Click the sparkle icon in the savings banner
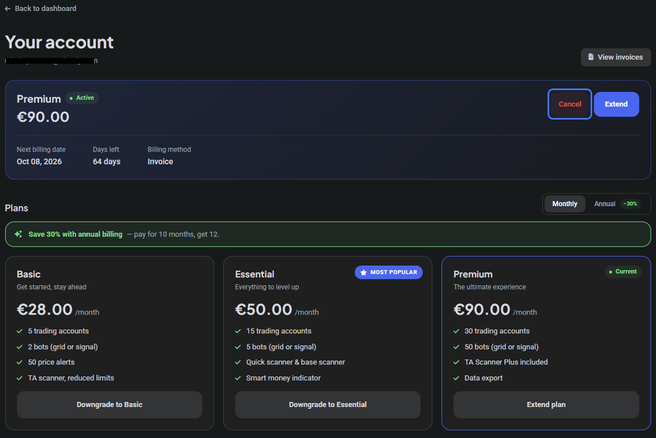Screen dimensions: 656x438 point(18,234)
